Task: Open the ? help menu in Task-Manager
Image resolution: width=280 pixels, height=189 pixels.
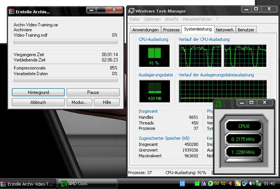Action: 217,19
